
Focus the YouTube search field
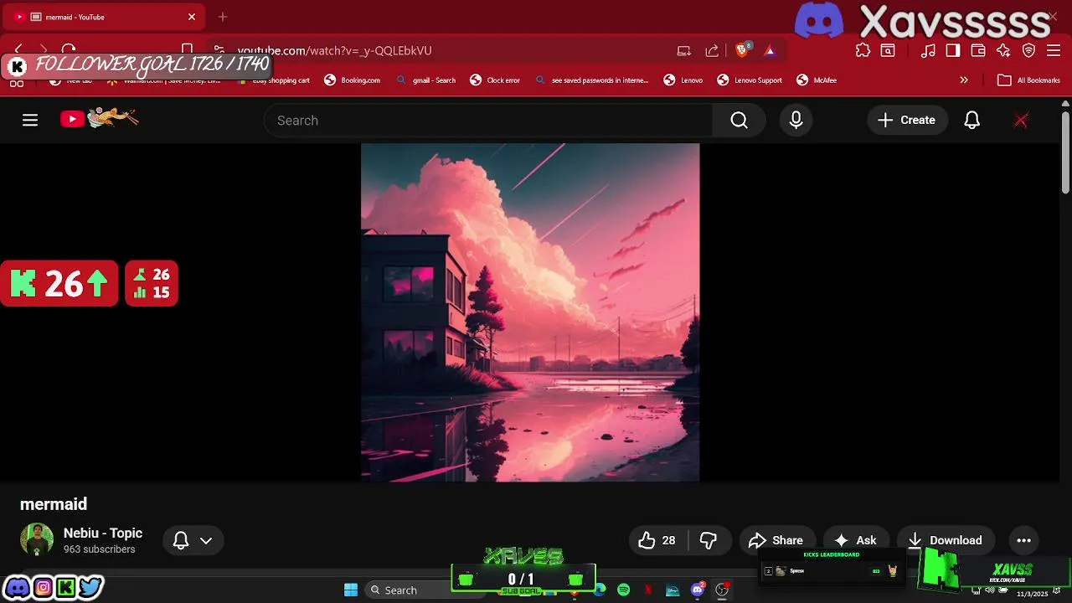click(x=488, y=121)
